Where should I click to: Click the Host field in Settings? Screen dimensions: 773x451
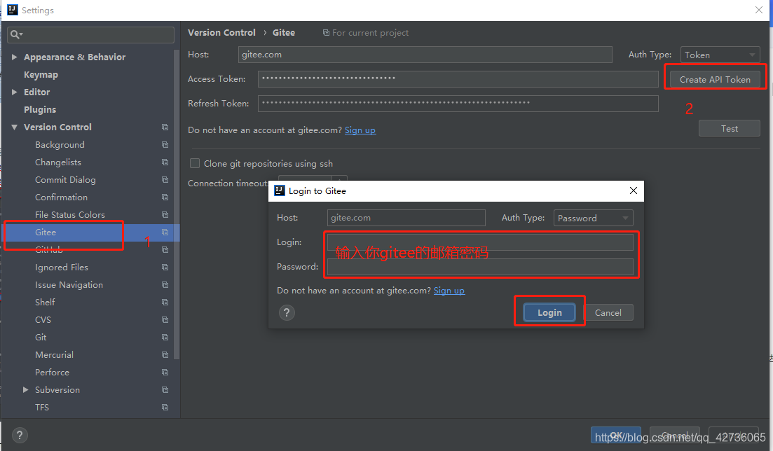[x=425, y=55]
